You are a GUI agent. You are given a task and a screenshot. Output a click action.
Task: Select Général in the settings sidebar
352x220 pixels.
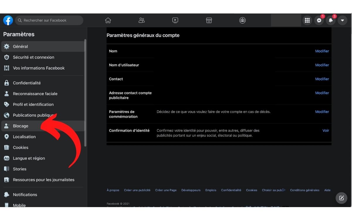click(43, 46)
